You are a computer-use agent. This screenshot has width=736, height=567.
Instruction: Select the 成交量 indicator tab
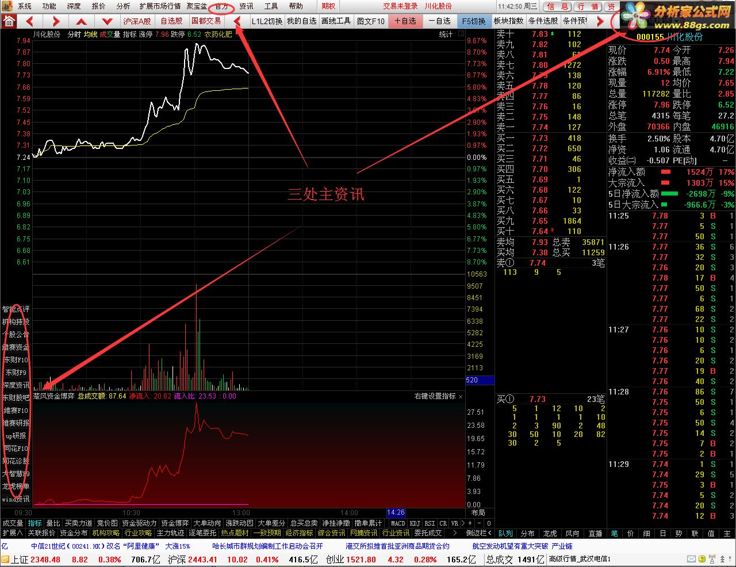pyautogui.click(x=13, y=523)
